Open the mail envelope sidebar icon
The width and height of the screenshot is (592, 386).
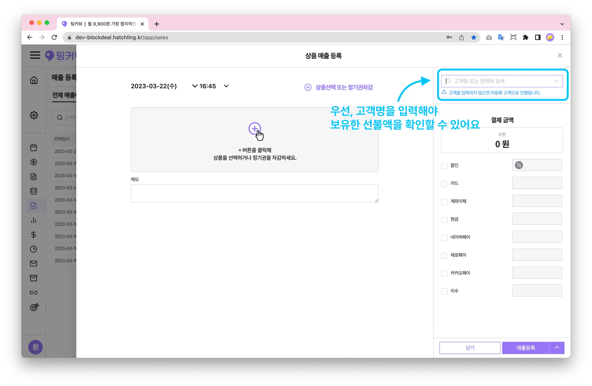[x=34, y=263]
